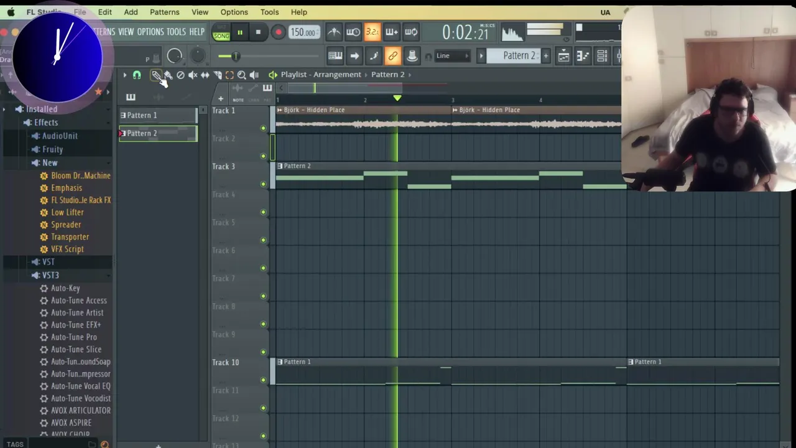Image resolution: width=796 pixels, height=448 pixels.
Task: Switch the PAT/SONG mode toggle
Action: [x=221, y=32]
